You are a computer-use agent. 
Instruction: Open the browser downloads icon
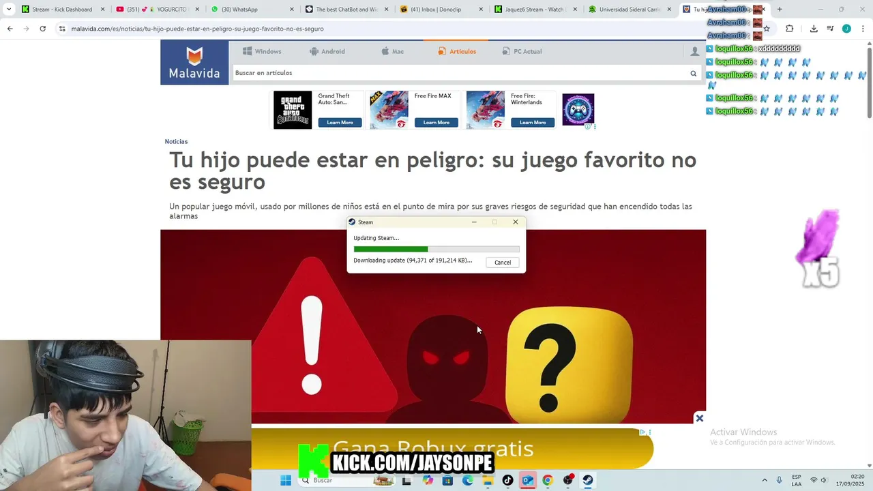coord(814,29)
